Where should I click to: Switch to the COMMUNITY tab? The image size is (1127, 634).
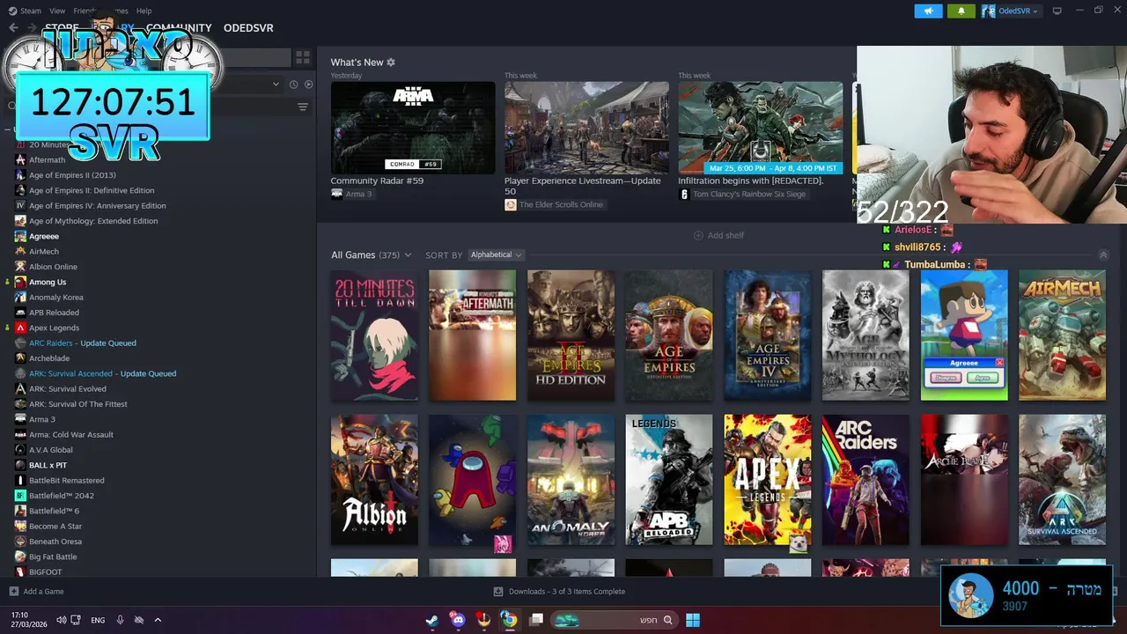(x=179, y=28)
